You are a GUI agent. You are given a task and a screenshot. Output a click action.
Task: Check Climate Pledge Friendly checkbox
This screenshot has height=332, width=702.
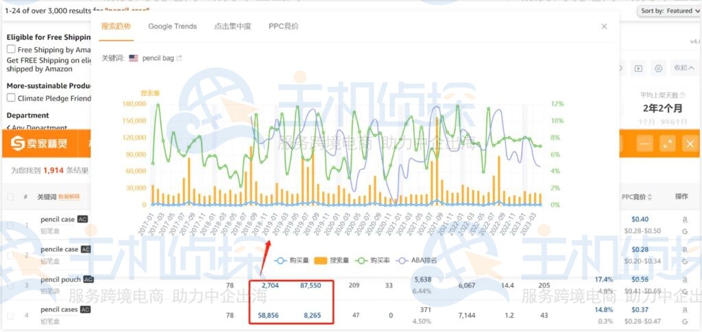(x=11, y=98)
